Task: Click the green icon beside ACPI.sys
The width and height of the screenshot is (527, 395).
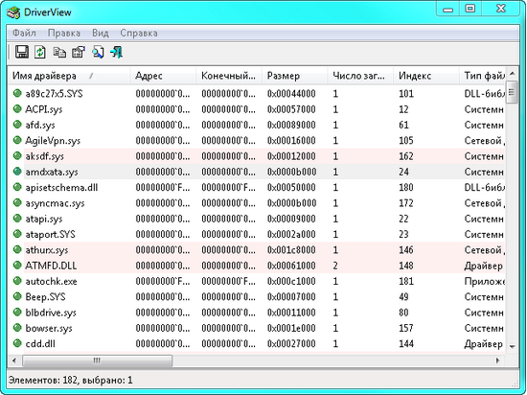Action: pyautogui.click(x=17, y=108)
